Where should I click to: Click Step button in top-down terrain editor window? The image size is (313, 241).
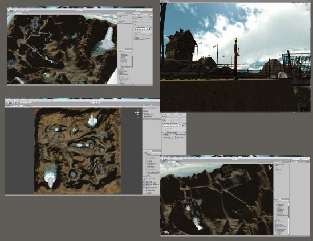(x=99, y=103)
